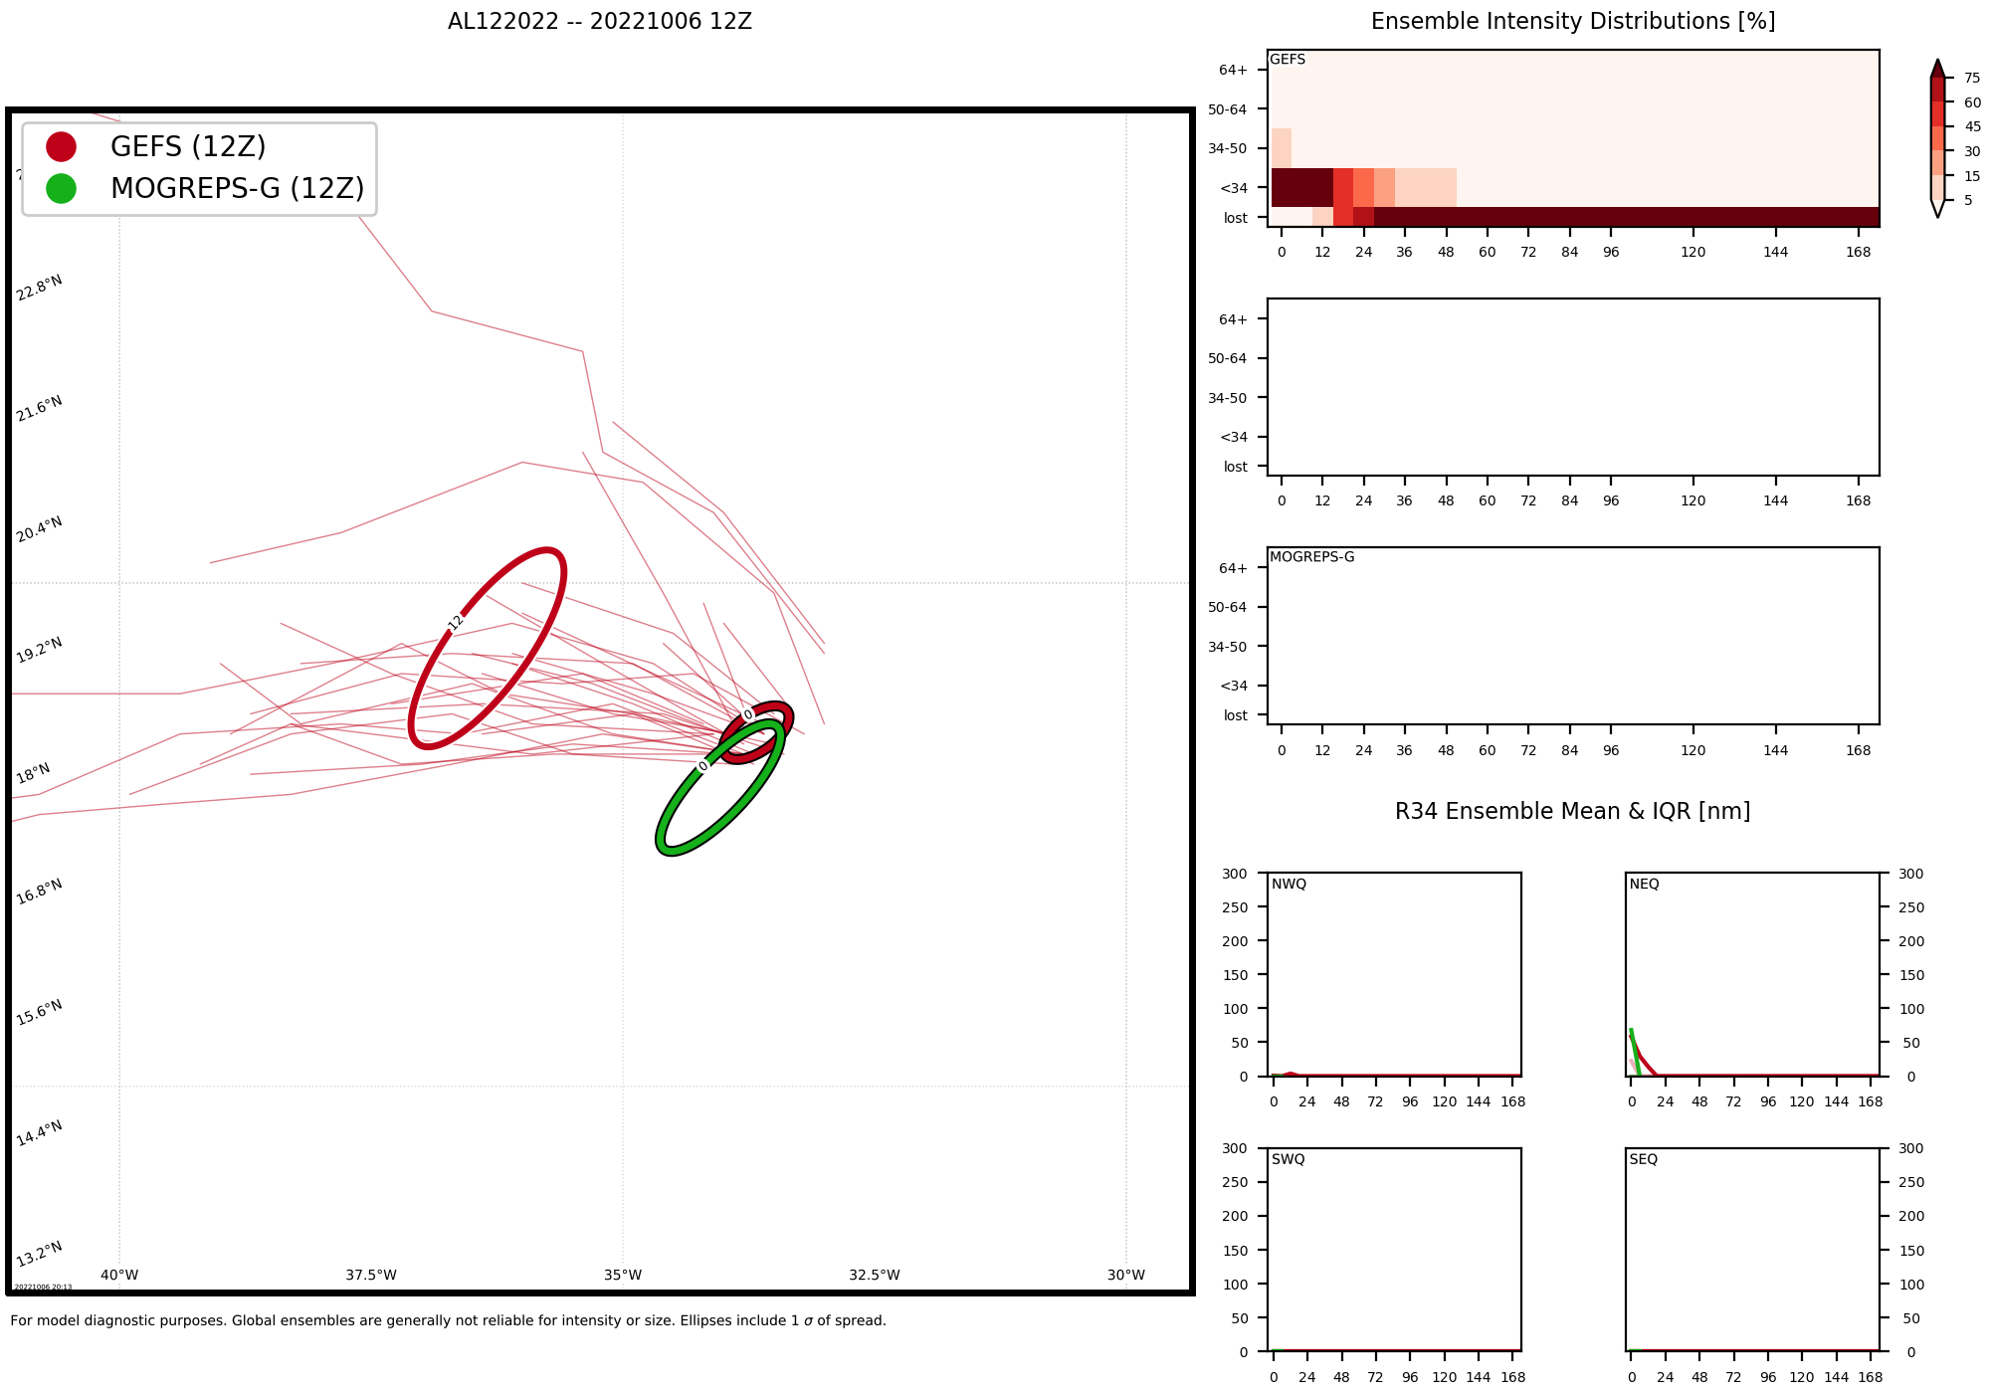
Task: Click the dark GEFS lost bar at hour 120
Action: coord(1692,217)
